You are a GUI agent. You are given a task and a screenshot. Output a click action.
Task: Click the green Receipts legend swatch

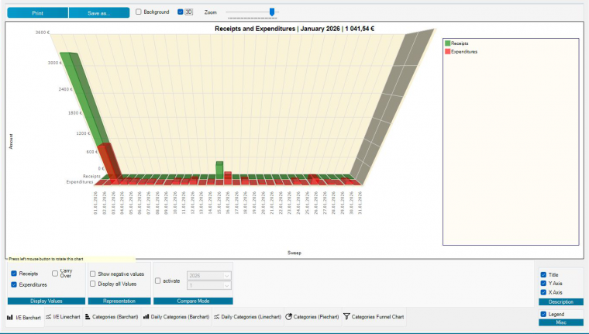[x=447, y=43]
